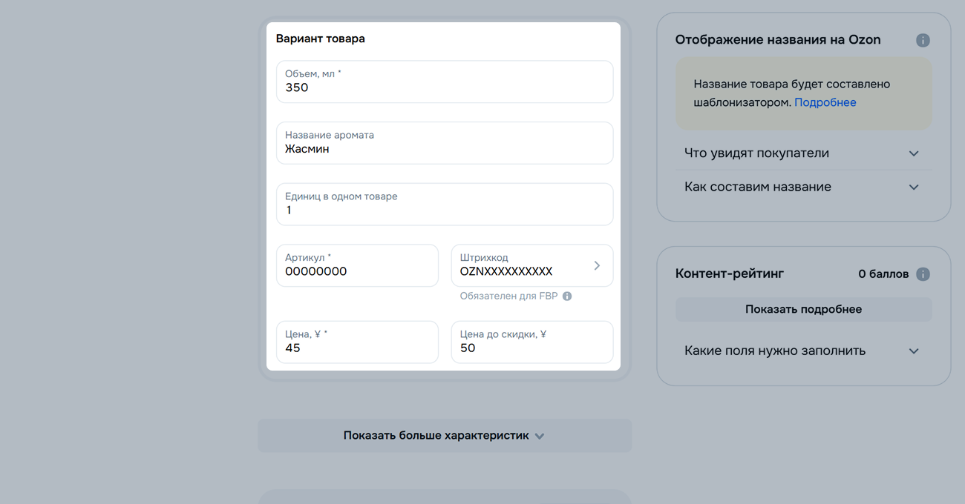Open the Подробнее link about шаблонизатор
Image resolution: width=965 pixels, height=504 pixels.
(x=825, y=102)
